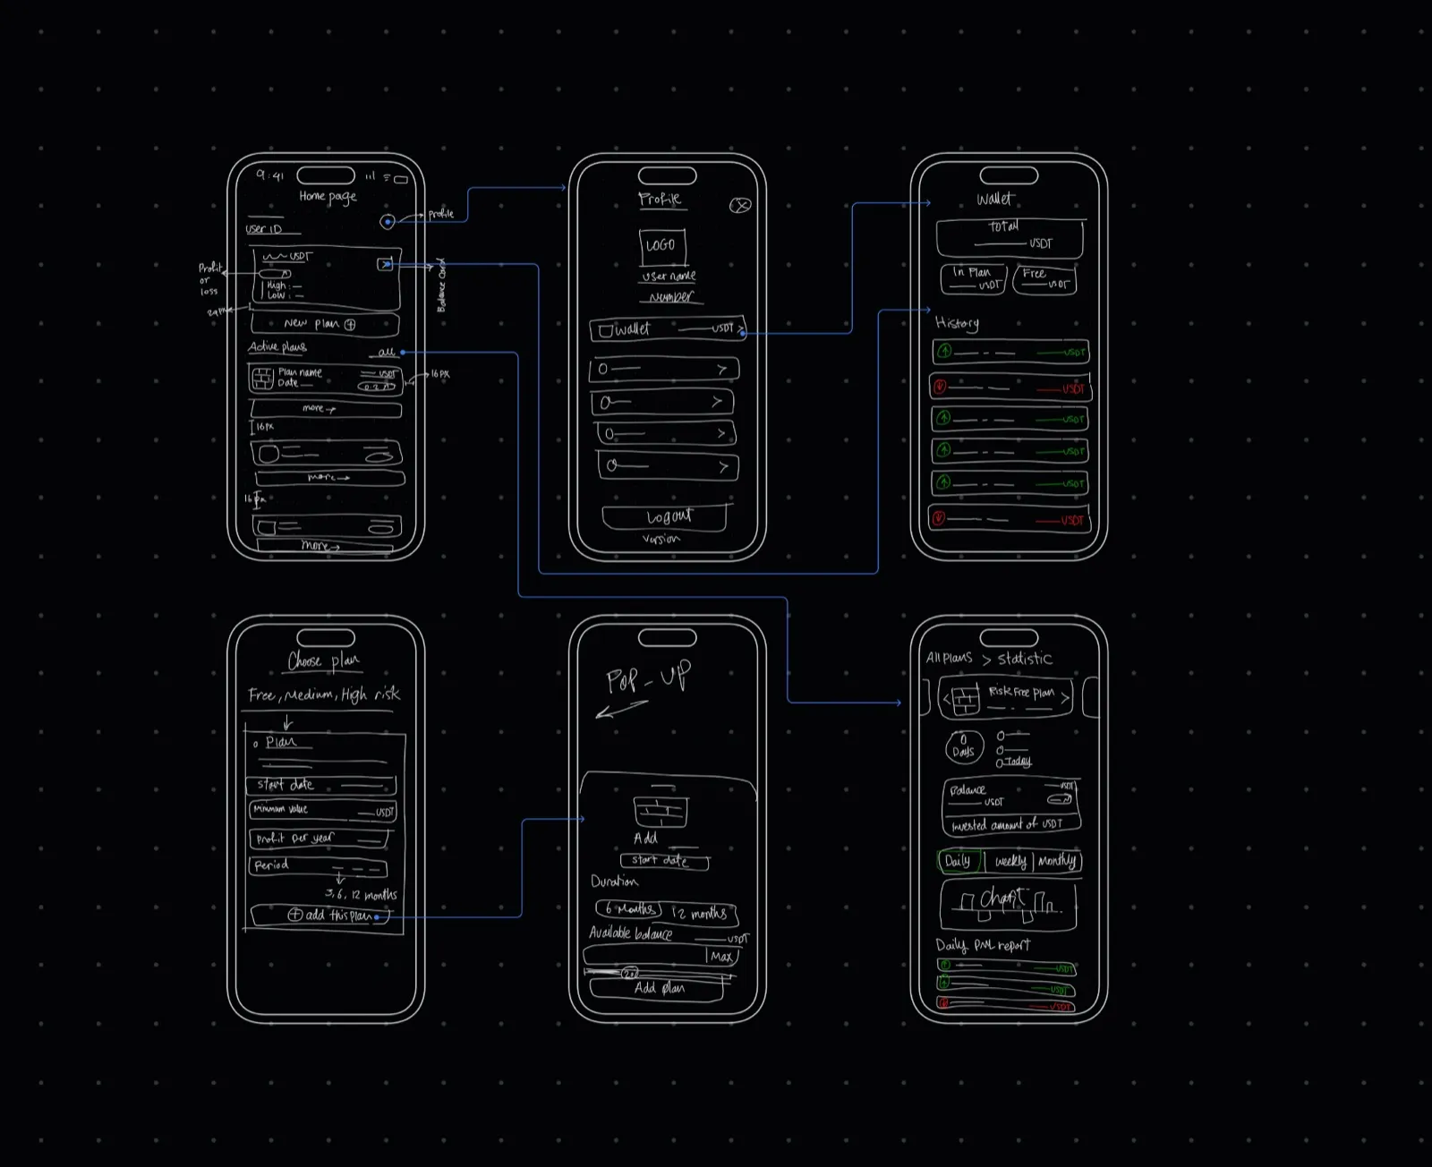
Task: Click the 'History' heading in Wallet
Action: point(957,323)
